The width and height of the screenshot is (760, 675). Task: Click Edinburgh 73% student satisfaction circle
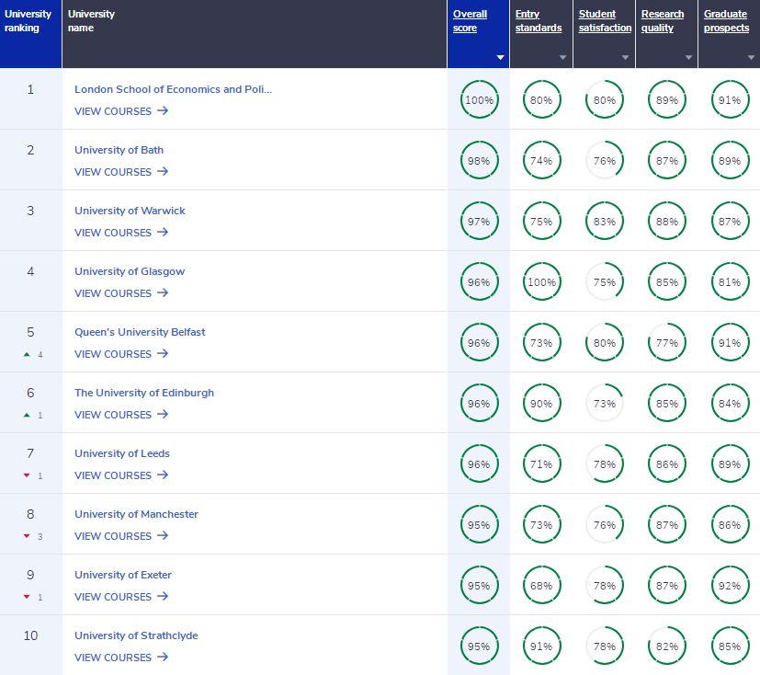[605, 403]
